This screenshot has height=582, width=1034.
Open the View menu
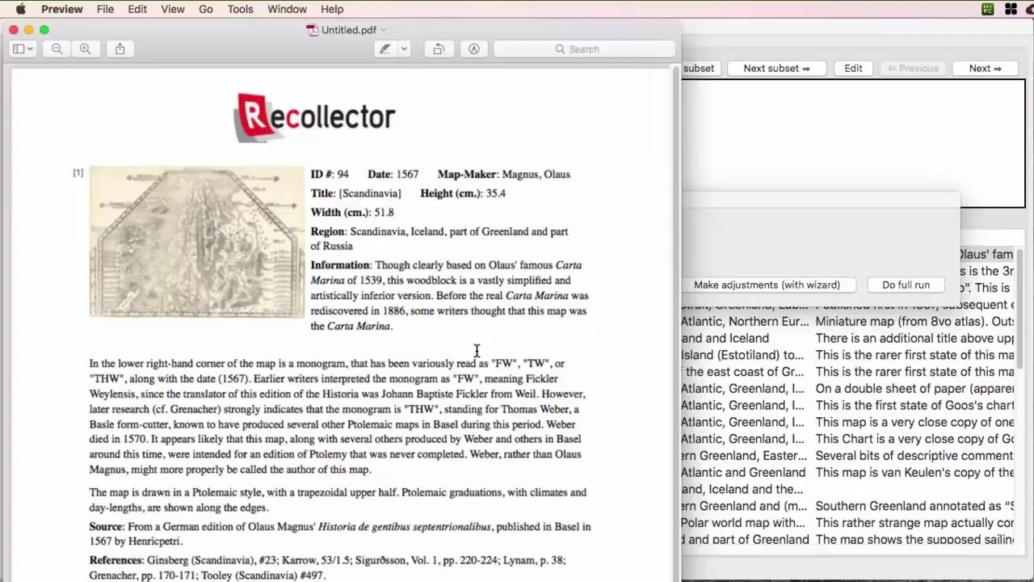click(173, 9)
